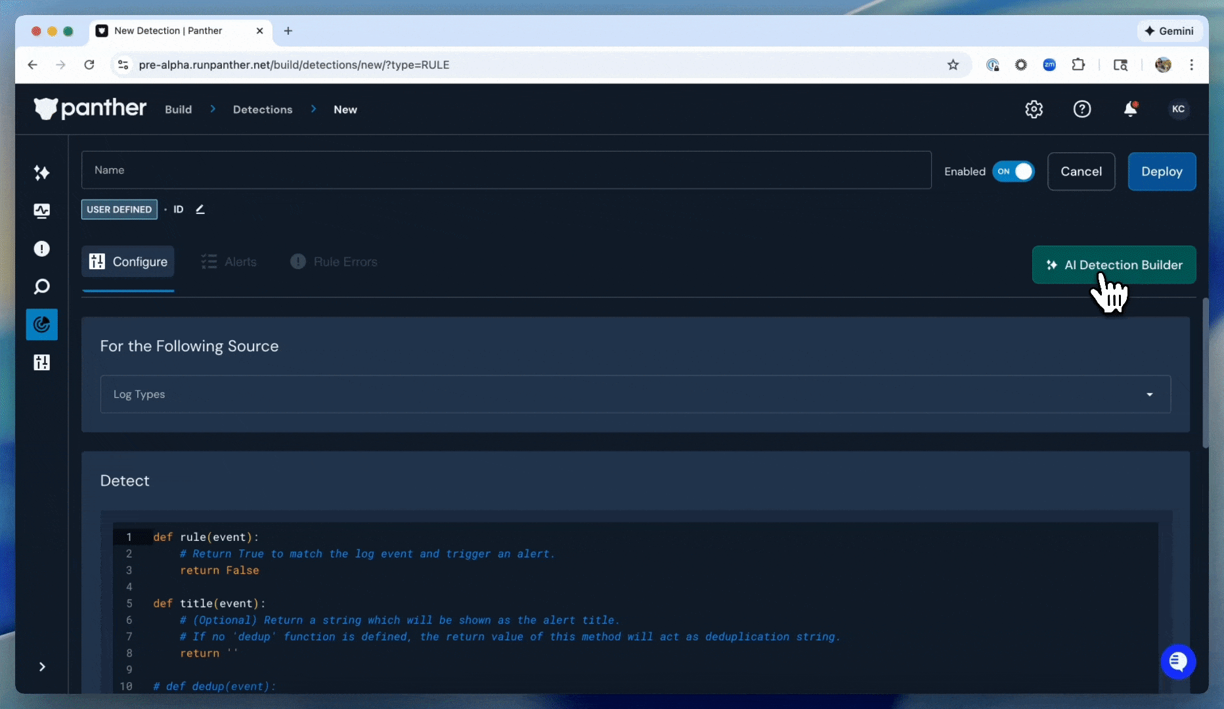
Task: Select the highlighted Build radar icon in sidebar
Action: [41, 324]
